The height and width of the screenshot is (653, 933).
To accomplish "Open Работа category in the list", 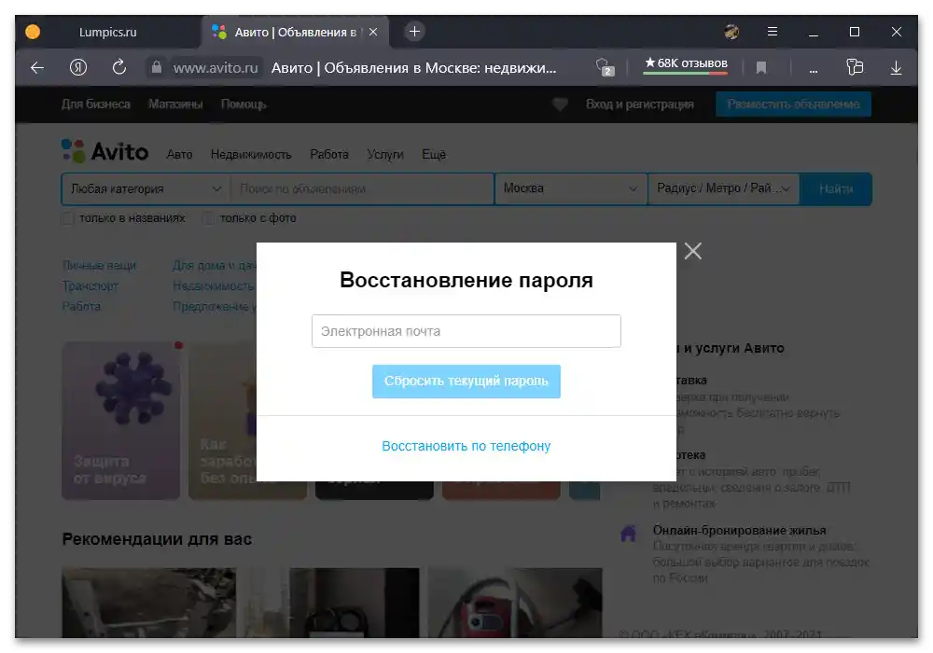I will 81,306.
